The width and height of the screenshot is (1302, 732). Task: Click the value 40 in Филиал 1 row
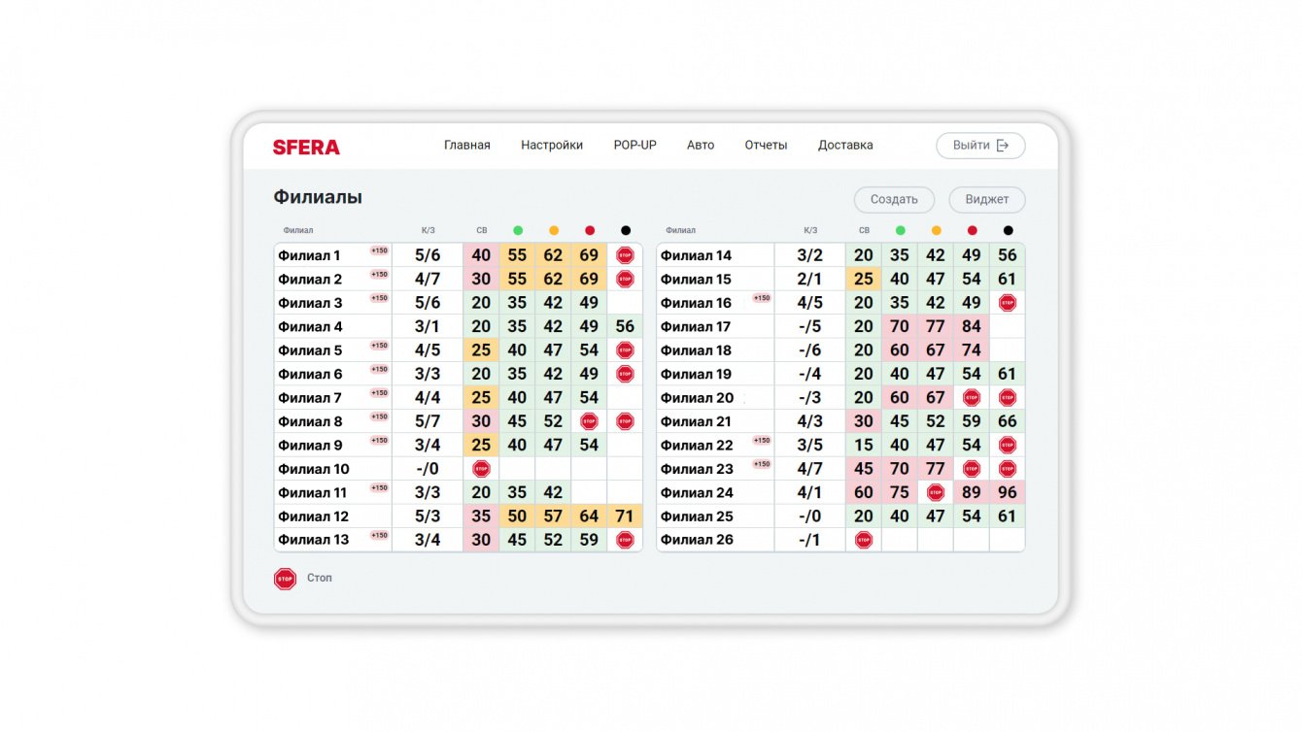click(x=481, y=256)
